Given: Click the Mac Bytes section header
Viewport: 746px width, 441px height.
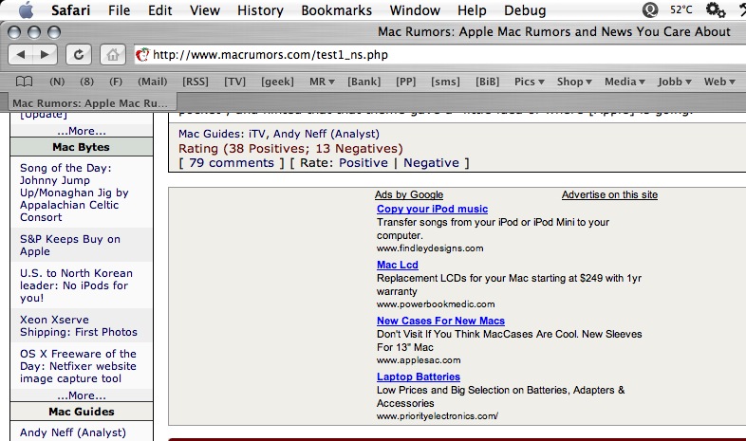Looking at the screenshot, I should coord(82,147).
